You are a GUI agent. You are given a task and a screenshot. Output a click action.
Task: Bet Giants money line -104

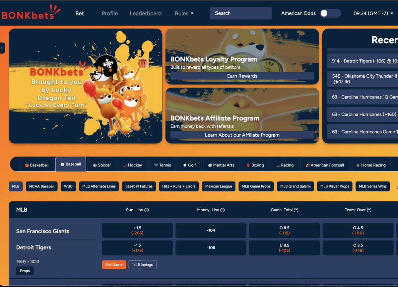(x=211, y=230)
